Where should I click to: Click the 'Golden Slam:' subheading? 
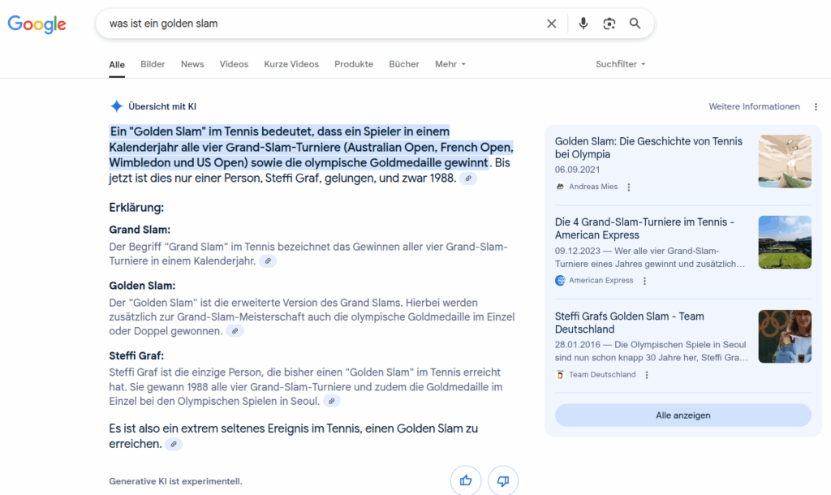click(142, 286)
